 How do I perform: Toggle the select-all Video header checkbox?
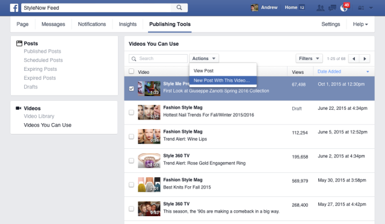[x=131, y=71]
